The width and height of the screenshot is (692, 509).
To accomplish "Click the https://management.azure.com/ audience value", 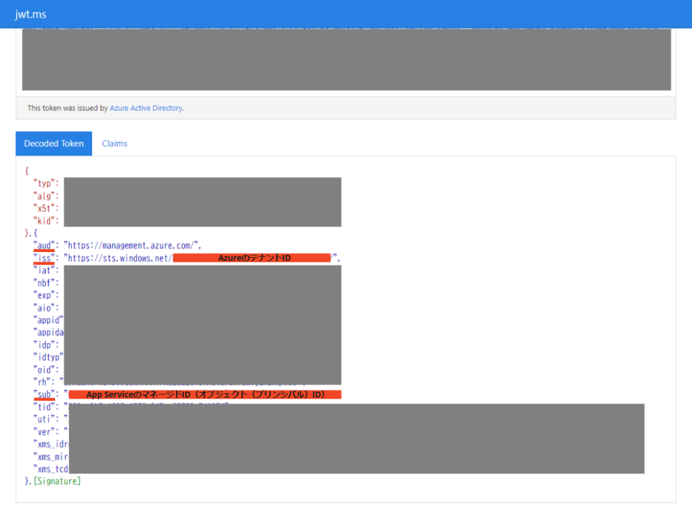I will (x=131, y=245).
